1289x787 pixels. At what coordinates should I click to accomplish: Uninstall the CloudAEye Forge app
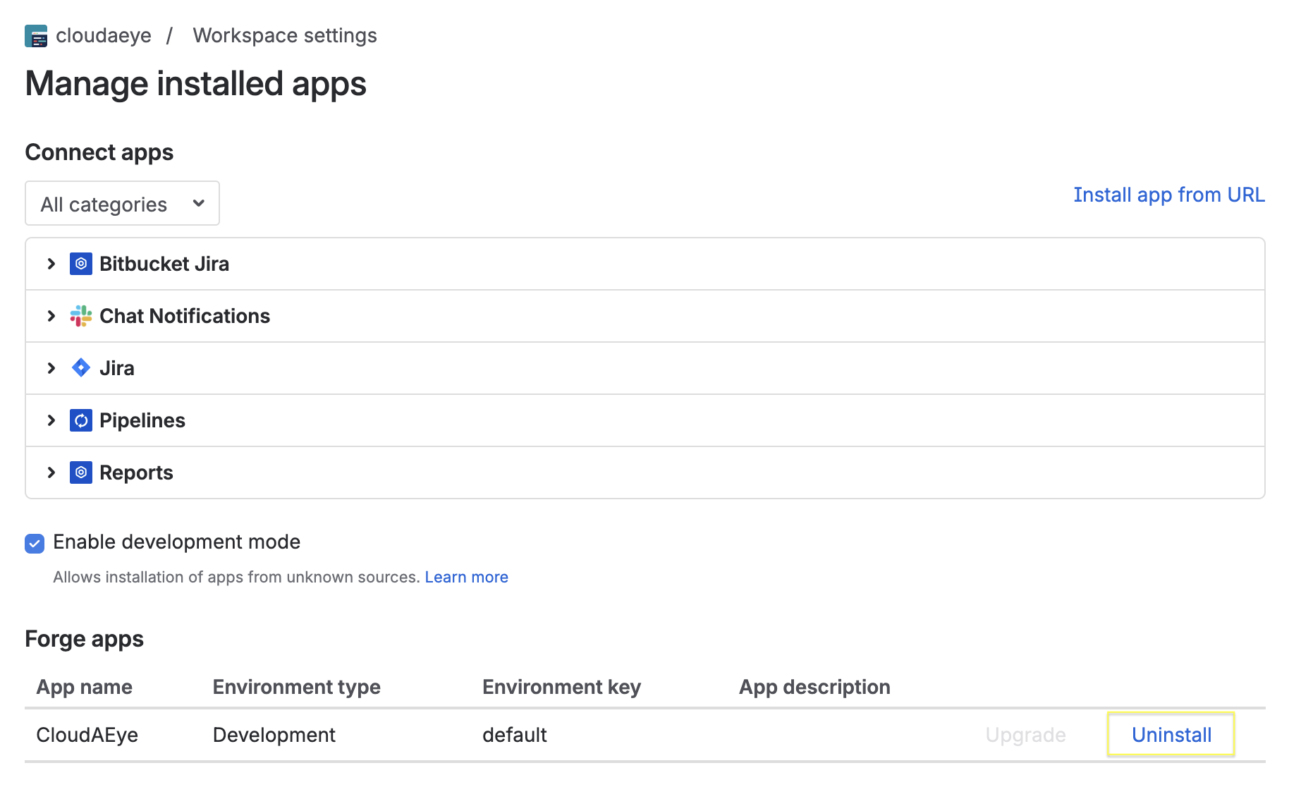click(x=1171, y=734)
